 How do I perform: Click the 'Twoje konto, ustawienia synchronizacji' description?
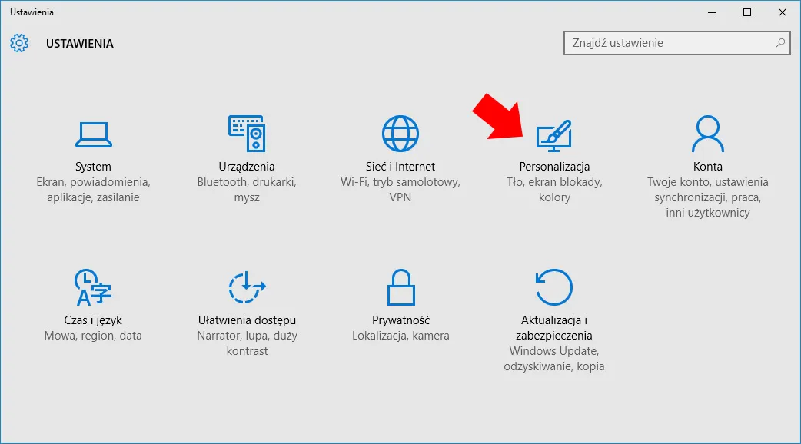click(x=707, y=197)
